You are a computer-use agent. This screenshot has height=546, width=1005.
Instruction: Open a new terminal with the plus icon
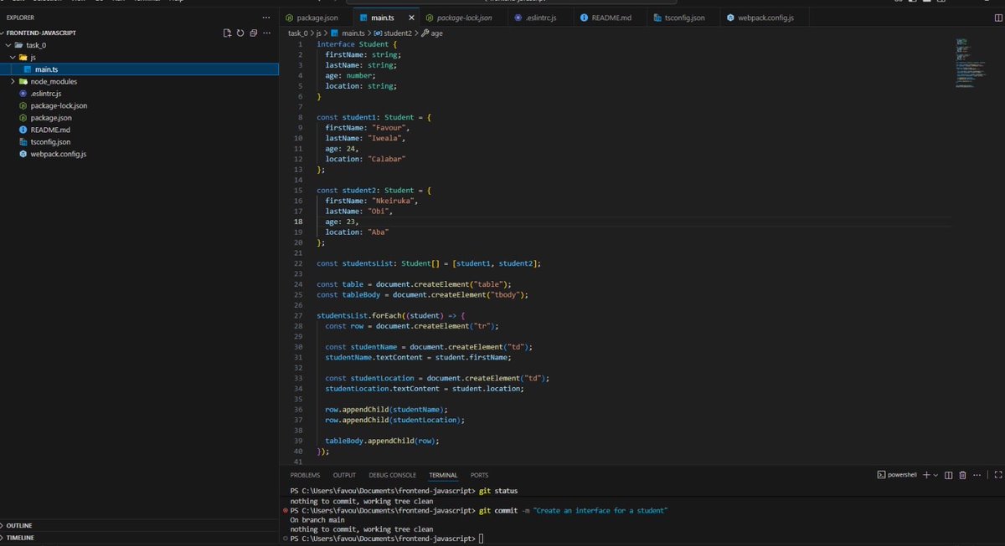pos(926,475)
